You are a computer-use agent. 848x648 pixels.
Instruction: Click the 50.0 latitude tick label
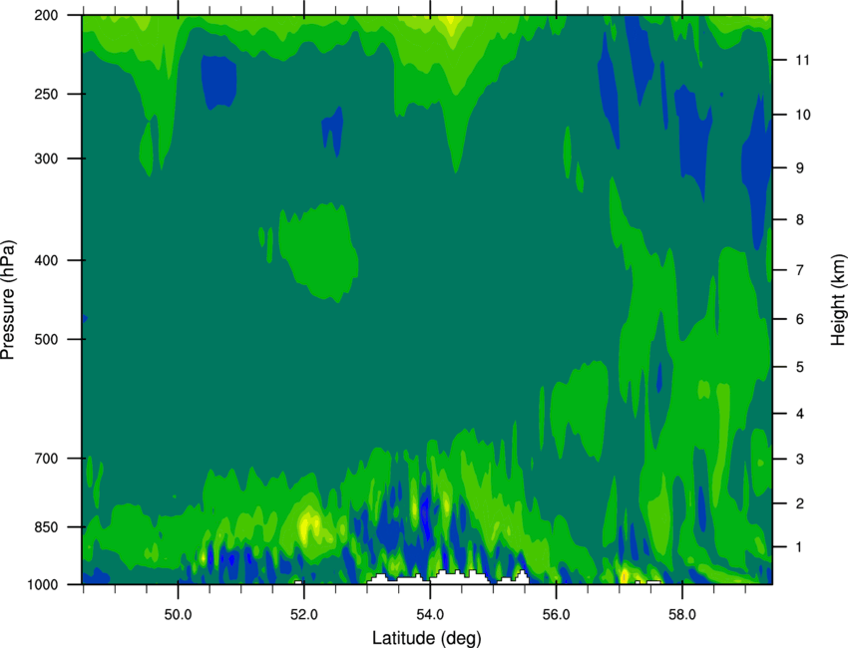[178, 615]
